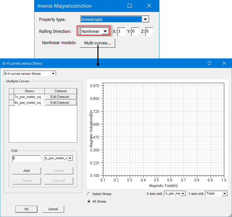
Task: Edit Dataset for the 7n_per_meter_sq row
Action: 61,97
